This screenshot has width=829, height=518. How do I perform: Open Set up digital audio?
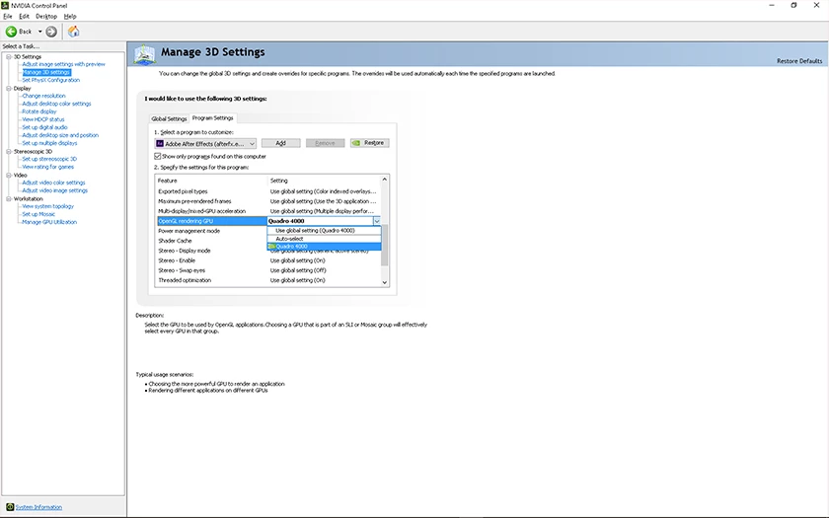pyautogui.click(x=44, y=127)
